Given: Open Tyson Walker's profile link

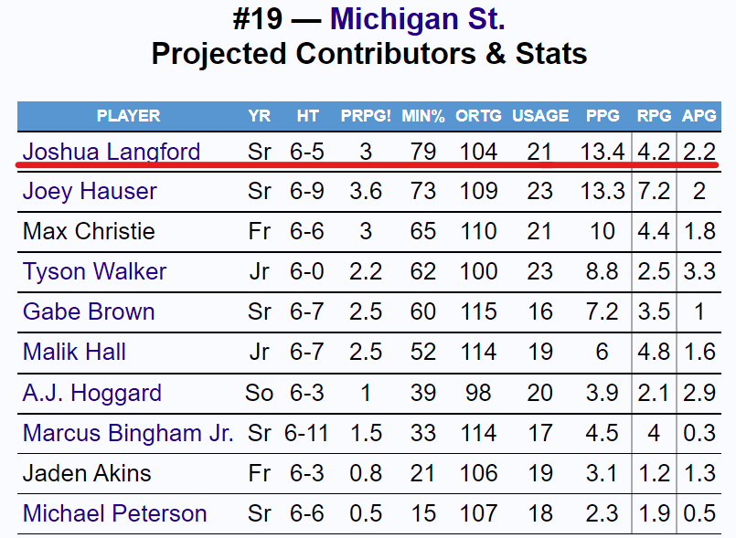Looking at the screenshot, I should 94,272.
